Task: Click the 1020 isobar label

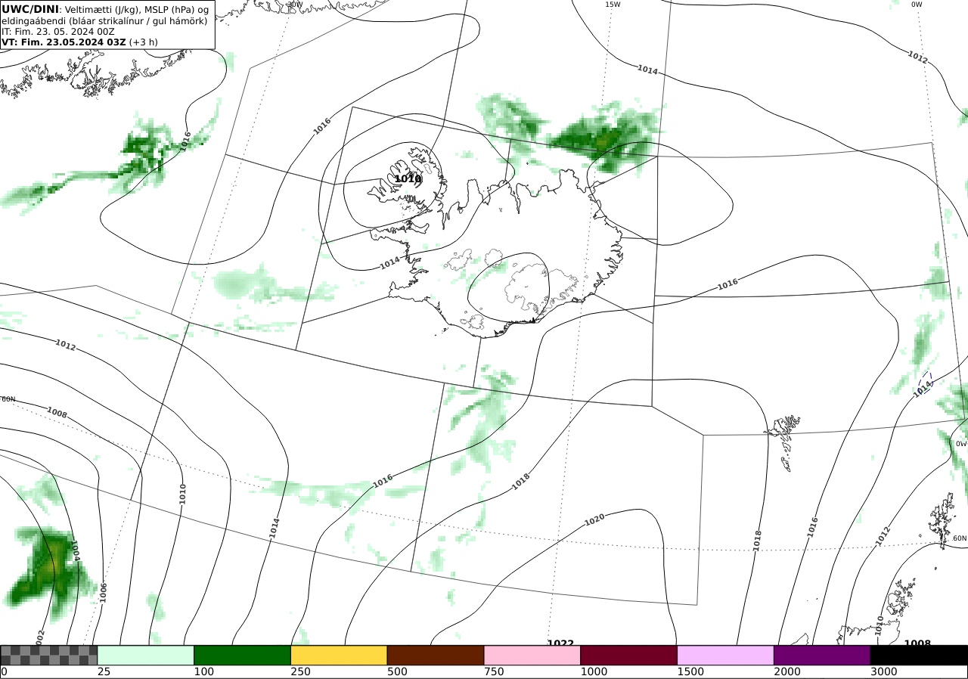Action: tap(594, 521)
